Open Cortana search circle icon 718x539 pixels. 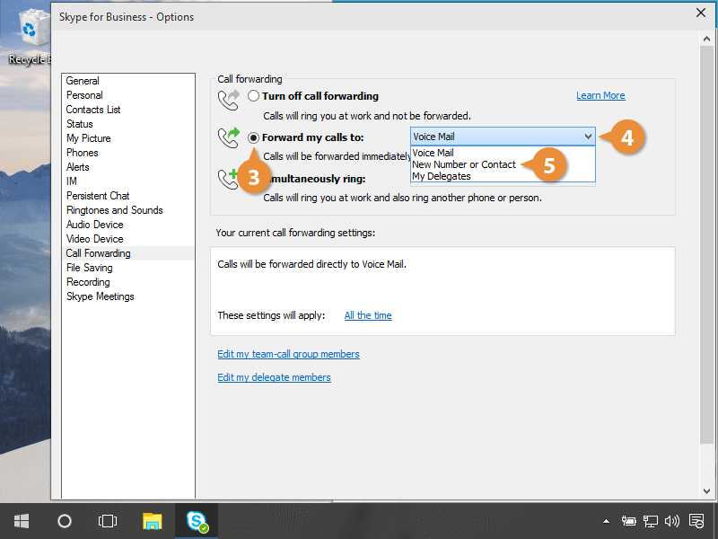point(65,520)
